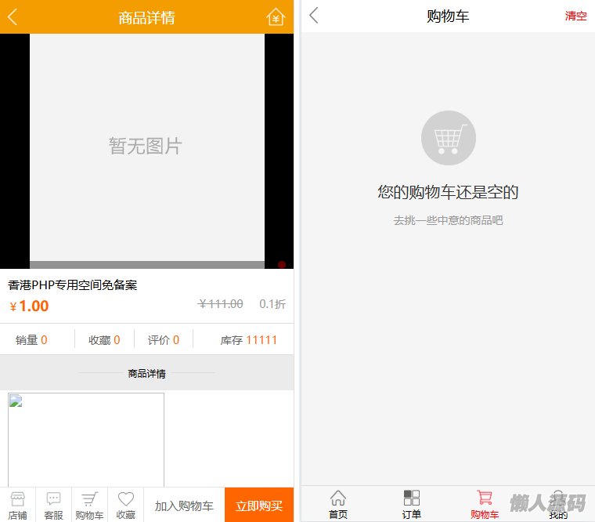Click broken image in 商品详情 section
595x522 pixels.
(86, 439)
